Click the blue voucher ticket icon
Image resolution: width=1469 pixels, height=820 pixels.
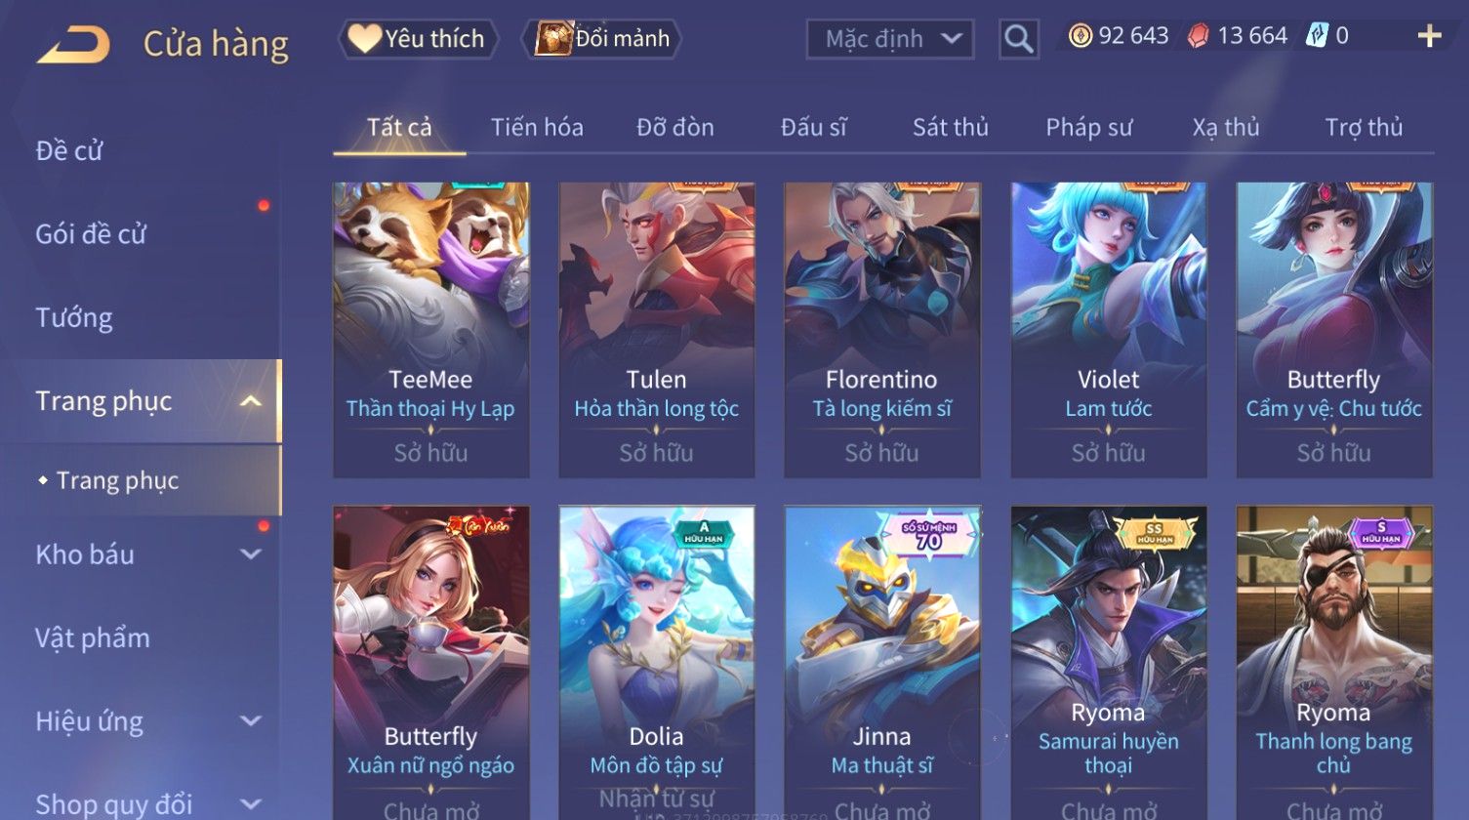[1317, 36]
